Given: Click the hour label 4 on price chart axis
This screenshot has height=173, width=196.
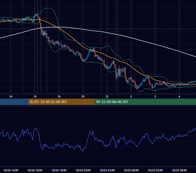Looking at the screenshot, I should 179,97.
